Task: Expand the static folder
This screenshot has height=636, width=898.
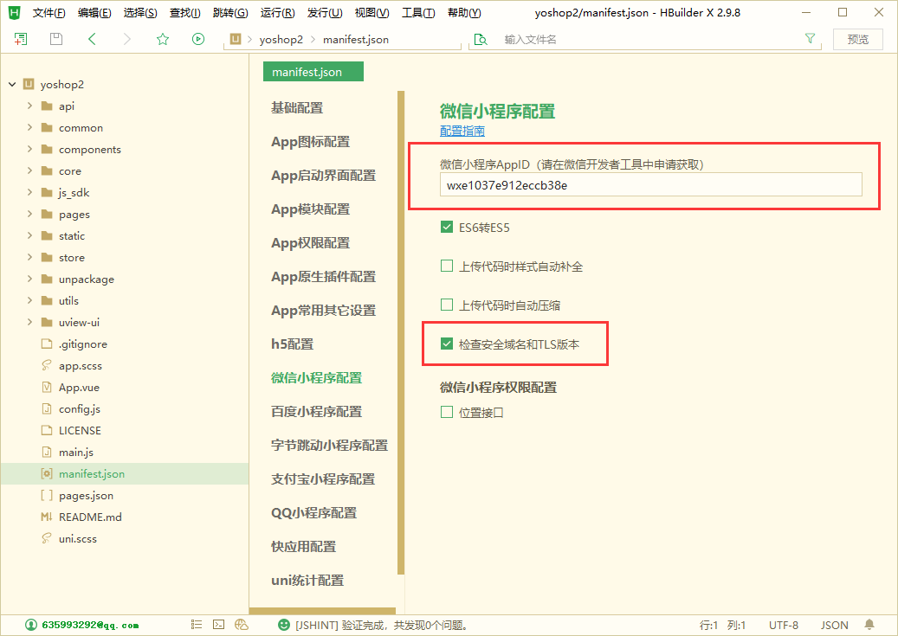Action: coord(29,236)
